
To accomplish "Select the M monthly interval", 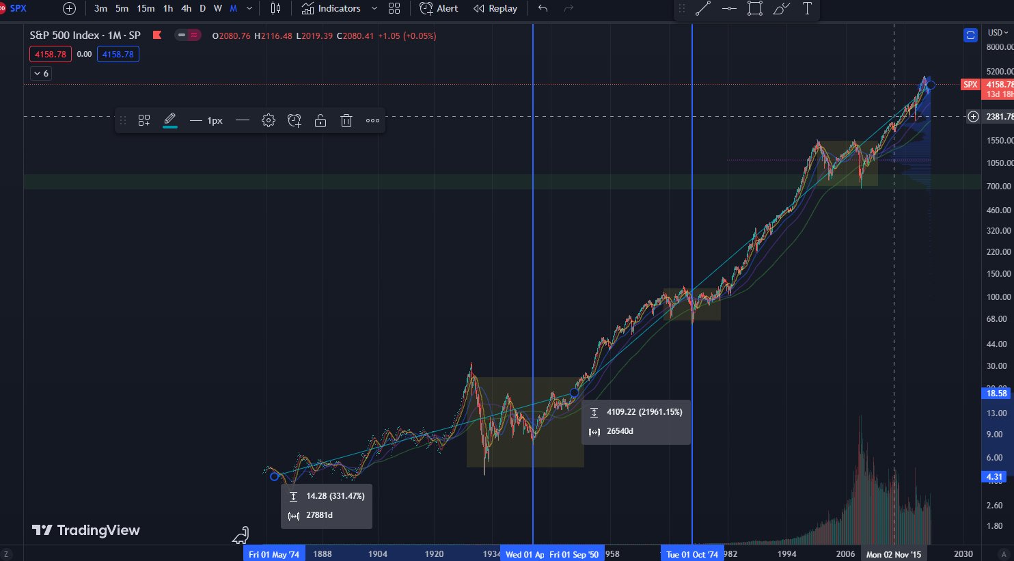I will [233, 8].
